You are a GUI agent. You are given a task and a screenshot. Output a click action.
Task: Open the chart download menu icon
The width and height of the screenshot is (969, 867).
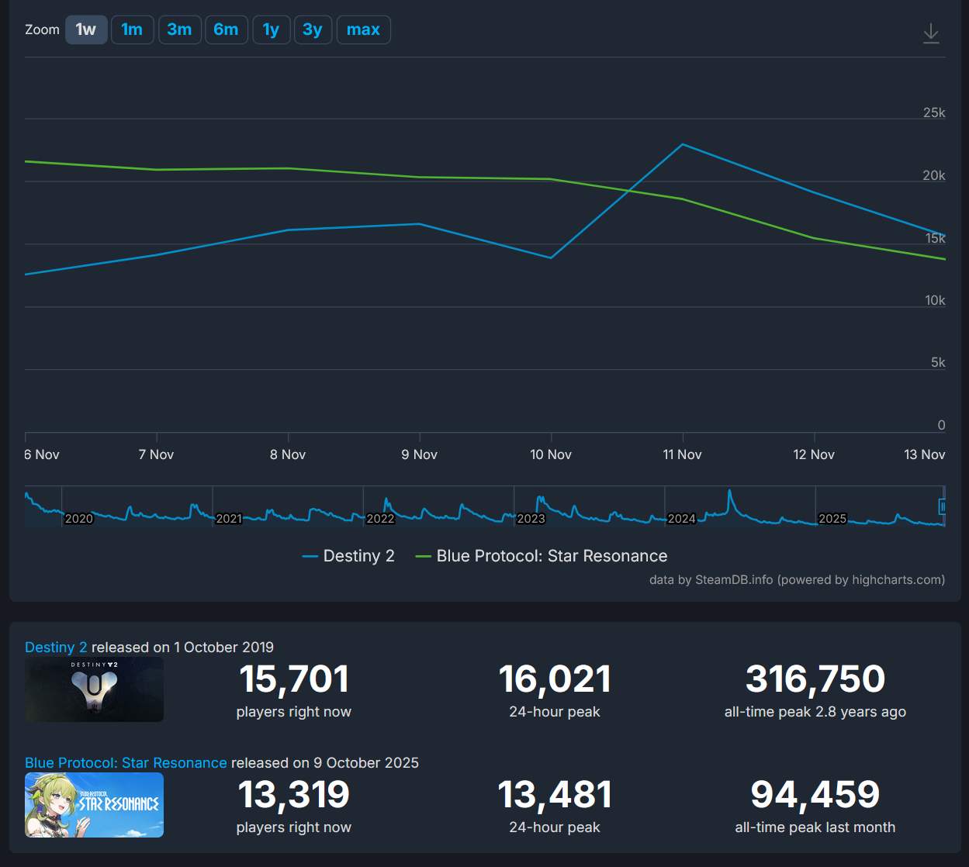click(x=931, y=33)
